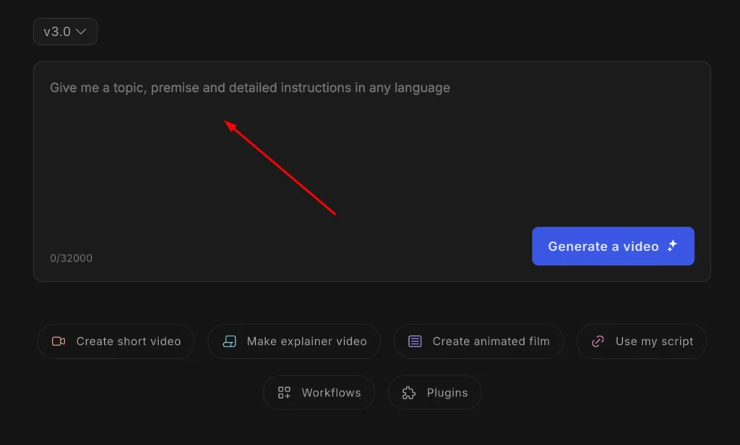Click the Plugins puzzle piece icon

[409, 393]
